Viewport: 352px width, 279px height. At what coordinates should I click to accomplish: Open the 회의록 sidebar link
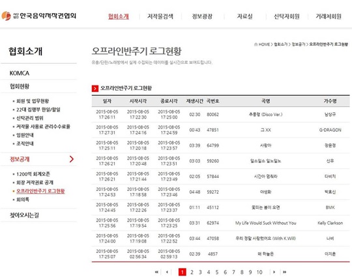(23, 199)
